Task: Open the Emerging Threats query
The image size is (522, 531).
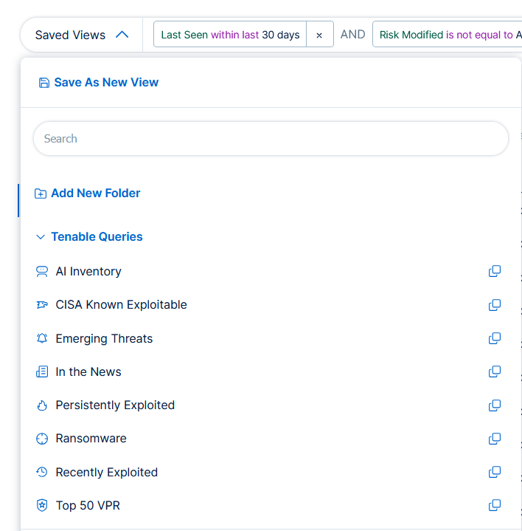Action: pyautogui.click(x=104, y=339)
